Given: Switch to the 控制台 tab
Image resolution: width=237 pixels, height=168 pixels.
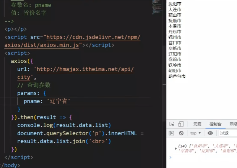Looking at the screenshot, I should tap(215, 124).
